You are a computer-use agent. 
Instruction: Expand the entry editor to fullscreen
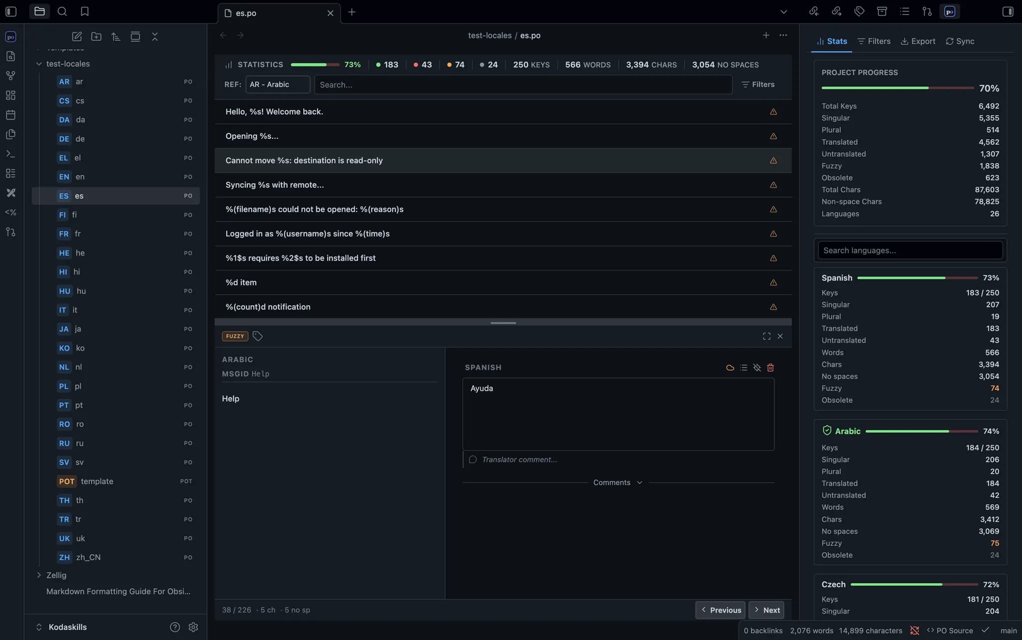pos(766,336)
